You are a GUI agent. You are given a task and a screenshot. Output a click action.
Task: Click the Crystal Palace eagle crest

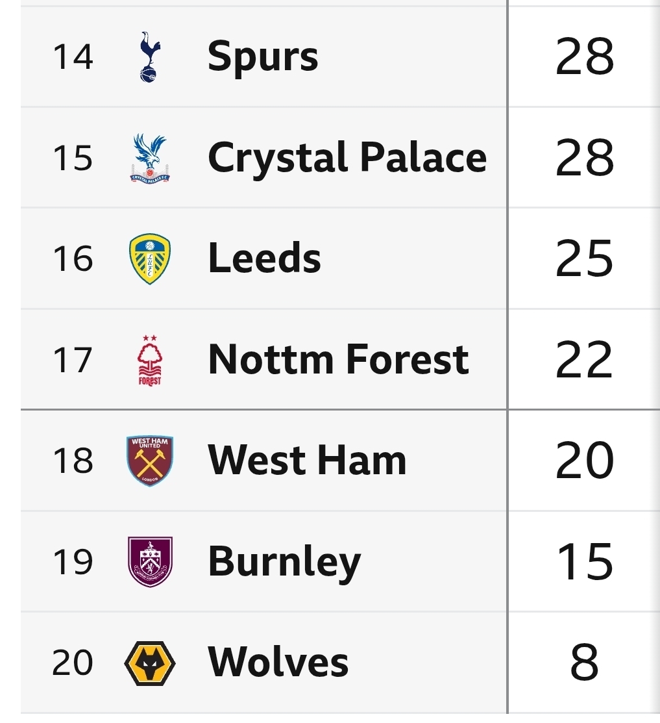(150, 158)
